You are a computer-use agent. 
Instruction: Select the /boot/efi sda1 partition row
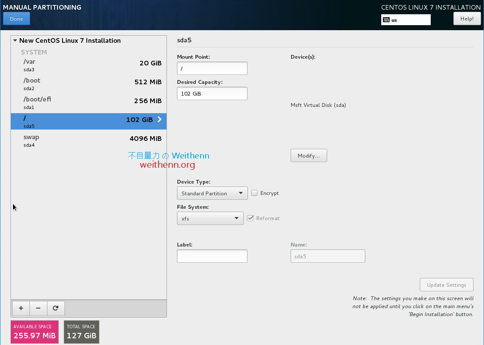(88, 103)
